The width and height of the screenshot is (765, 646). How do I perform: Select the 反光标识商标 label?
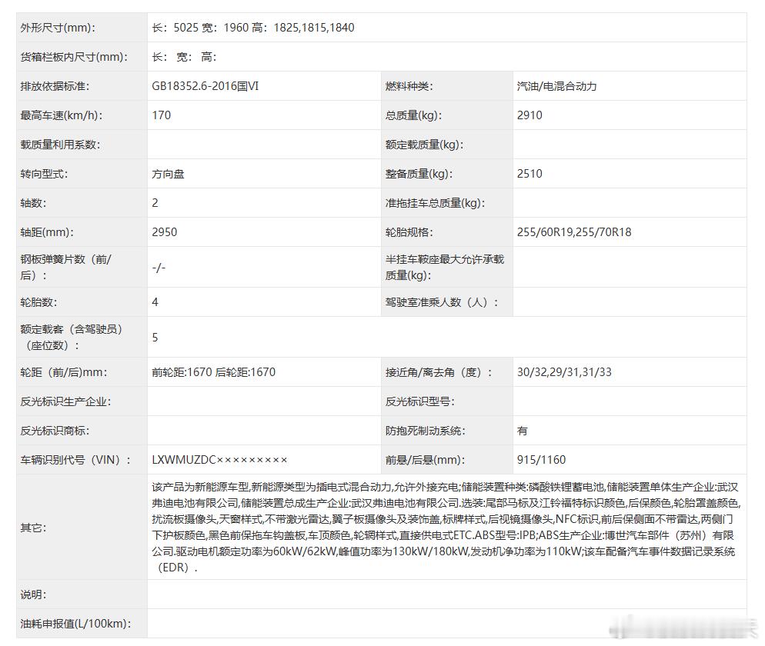pyautogui.click(x=55, y=431)
